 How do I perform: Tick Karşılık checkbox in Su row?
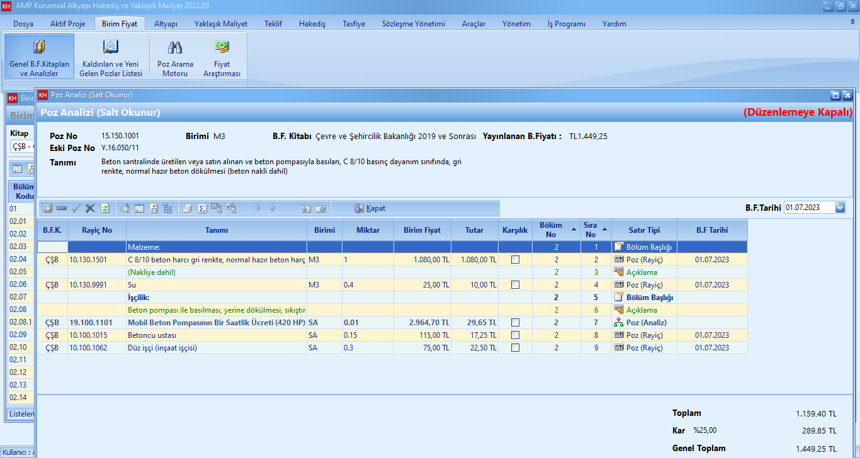(515, 284)
